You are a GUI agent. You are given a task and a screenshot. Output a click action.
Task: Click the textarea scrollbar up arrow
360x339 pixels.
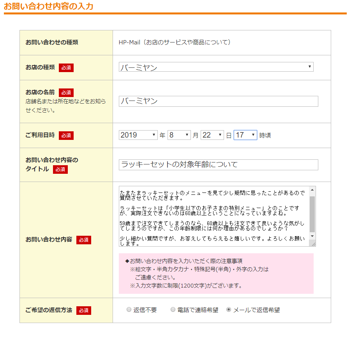[x=312, y=190]
